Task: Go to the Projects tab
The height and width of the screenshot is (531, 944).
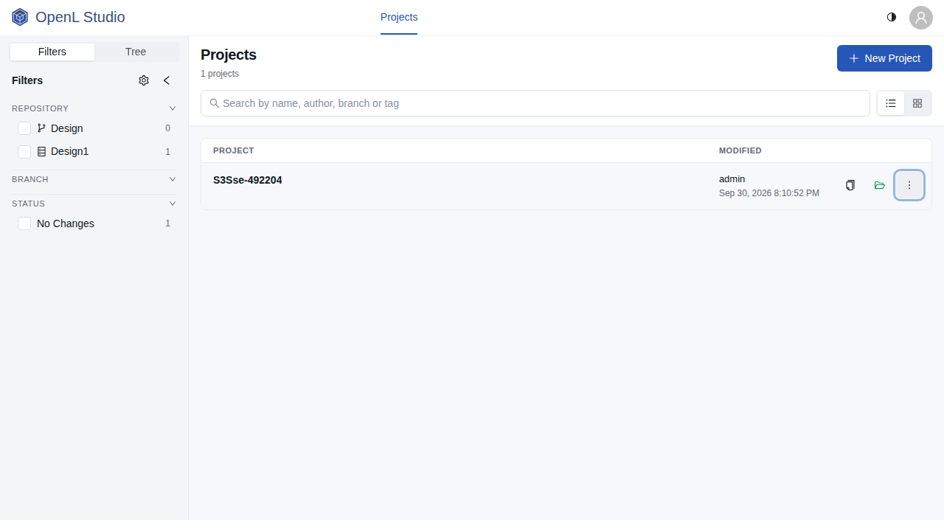Action: point(399,17)
